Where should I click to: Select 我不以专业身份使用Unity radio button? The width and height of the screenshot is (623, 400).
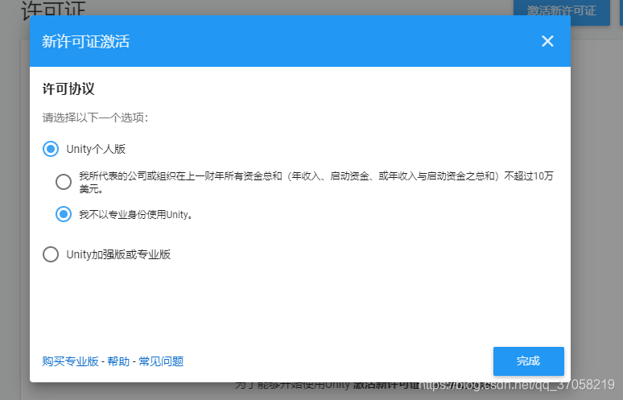(x=64, y=214)
